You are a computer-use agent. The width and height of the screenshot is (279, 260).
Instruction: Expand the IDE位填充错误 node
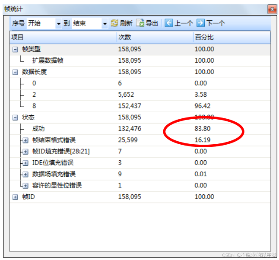pos(25,163)
